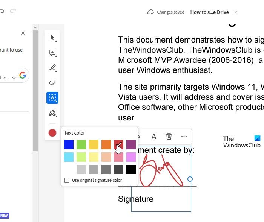Close the left sign-in panel
264x222 pixels.
click(23, 33)
